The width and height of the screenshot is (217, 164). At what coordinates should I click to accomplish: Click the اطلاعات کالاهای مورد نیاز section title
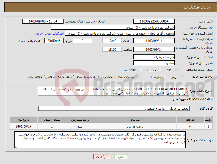(193, 99)
